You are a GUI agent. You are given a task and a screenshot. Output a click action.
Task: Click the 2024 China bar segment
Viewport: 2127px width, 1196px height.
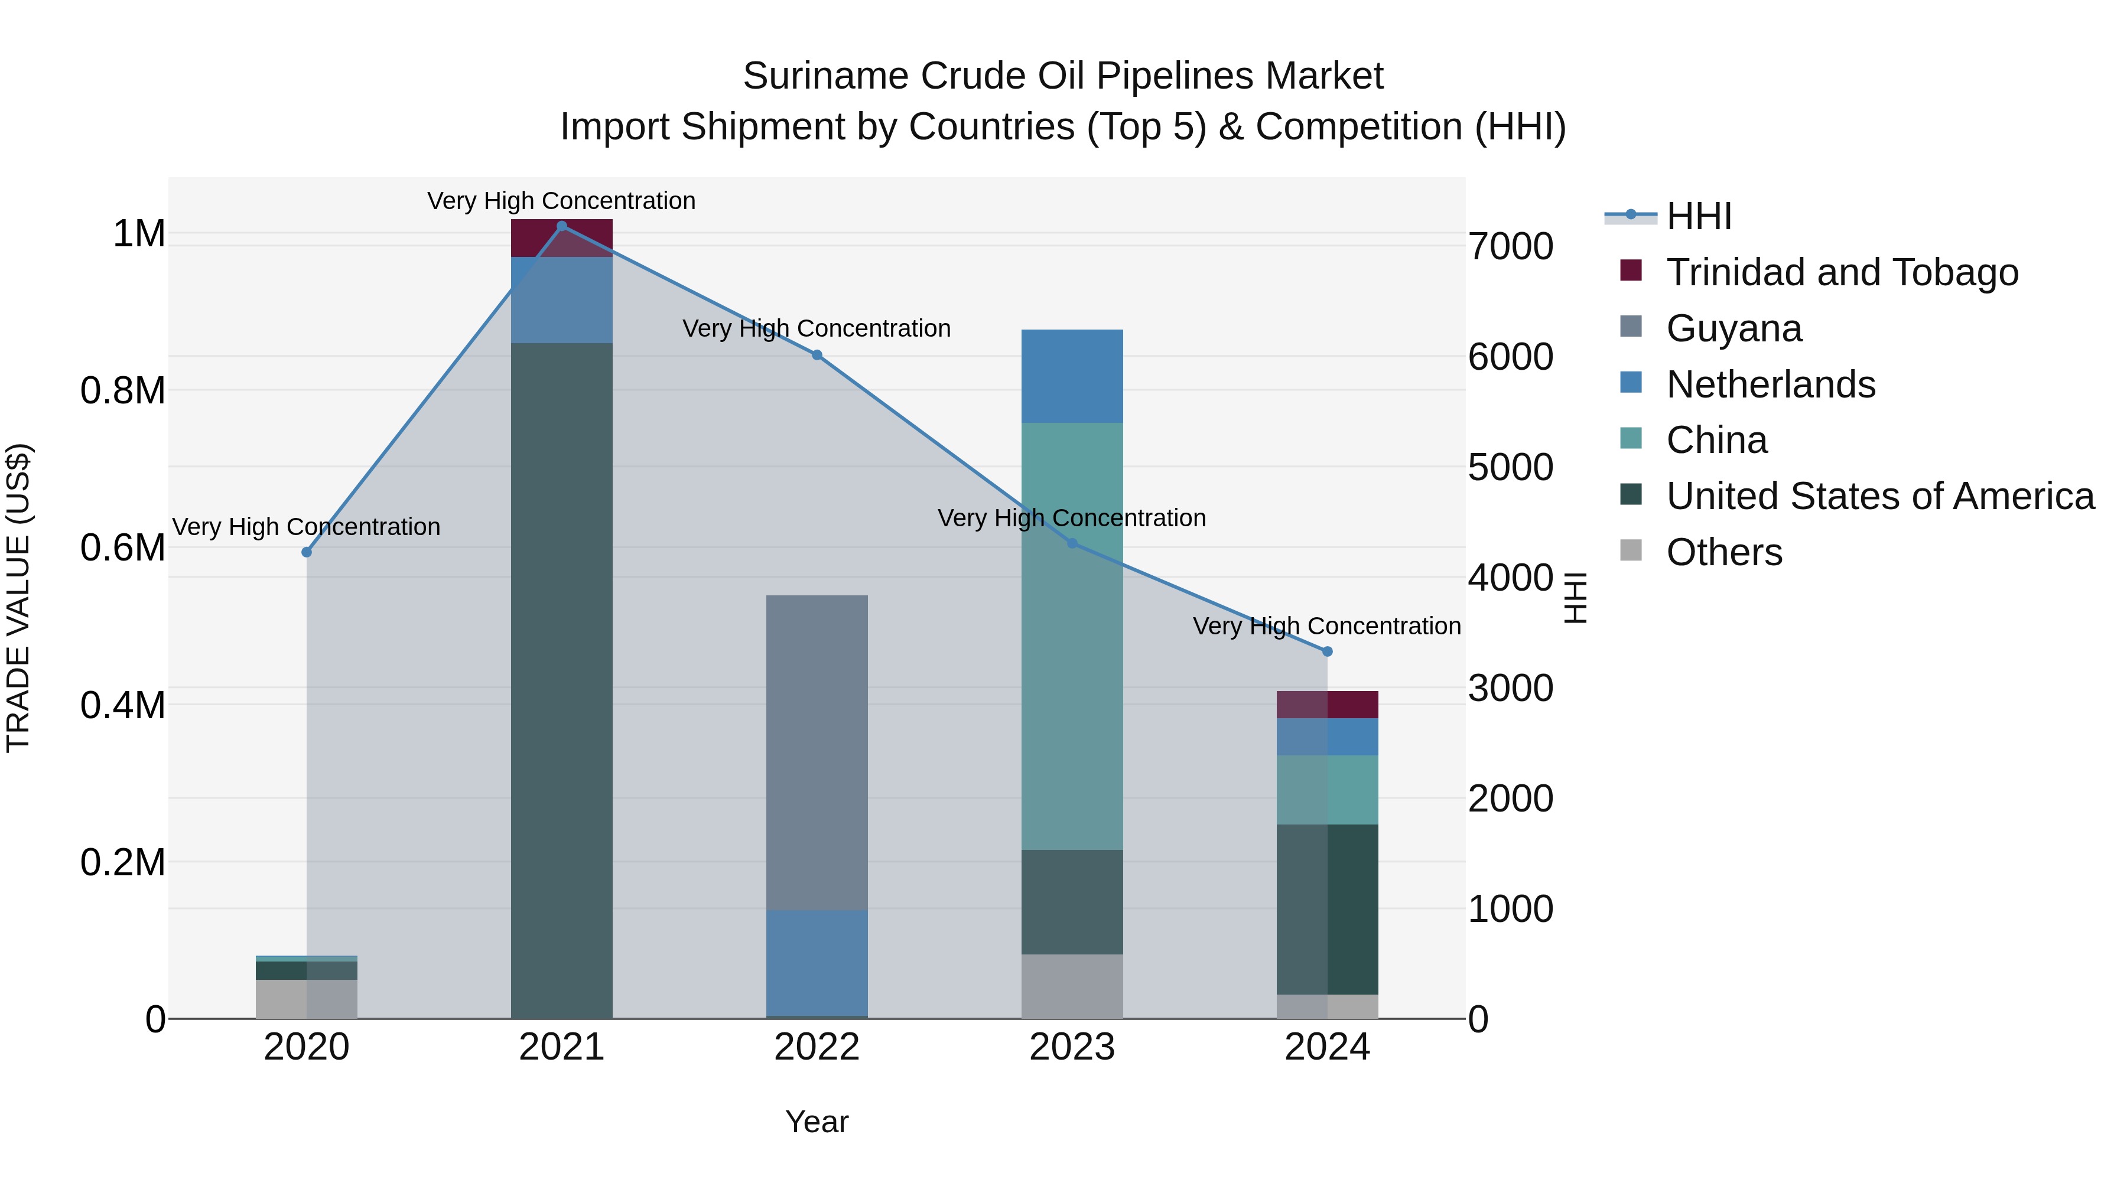pos(1328,790)
